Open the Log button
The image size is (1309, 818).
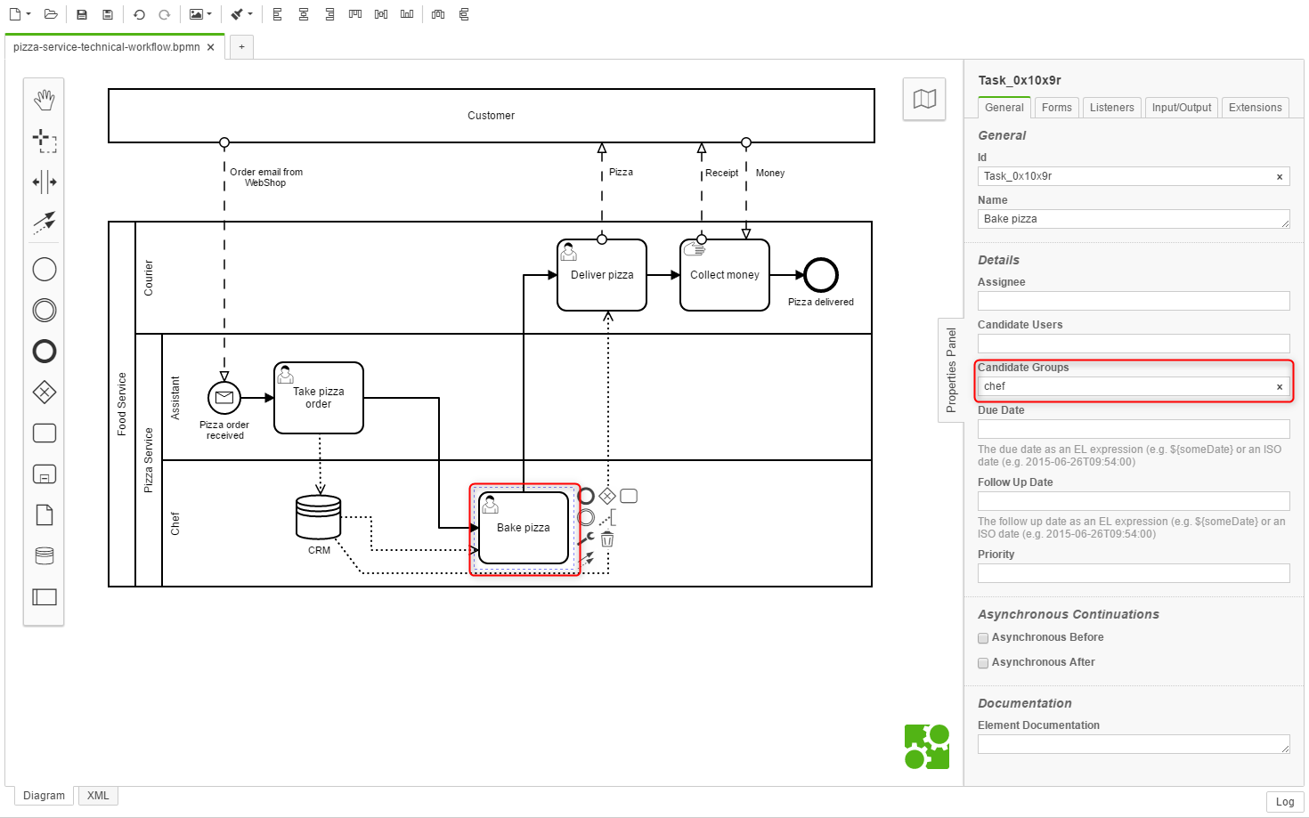[1284, 802]
